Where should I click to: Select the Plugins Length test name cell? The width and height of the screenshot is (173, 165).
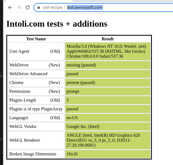(x=36, y=100)
